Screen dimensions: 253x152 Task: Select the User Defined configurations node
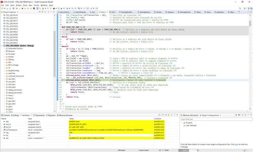(191, 126)
